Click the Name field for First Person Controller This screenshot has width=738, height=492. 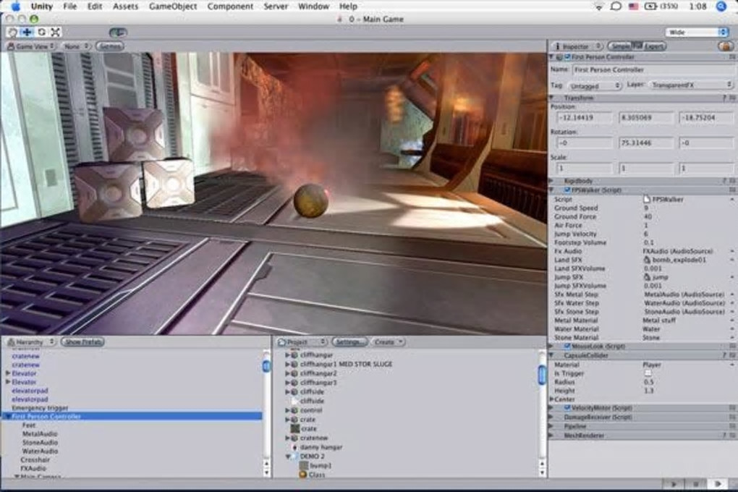(653, 70)
